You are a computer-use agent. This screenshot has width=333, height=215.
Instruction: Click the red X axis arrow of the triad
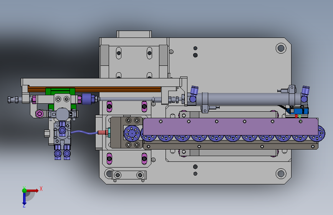click(x=32, y=191)
